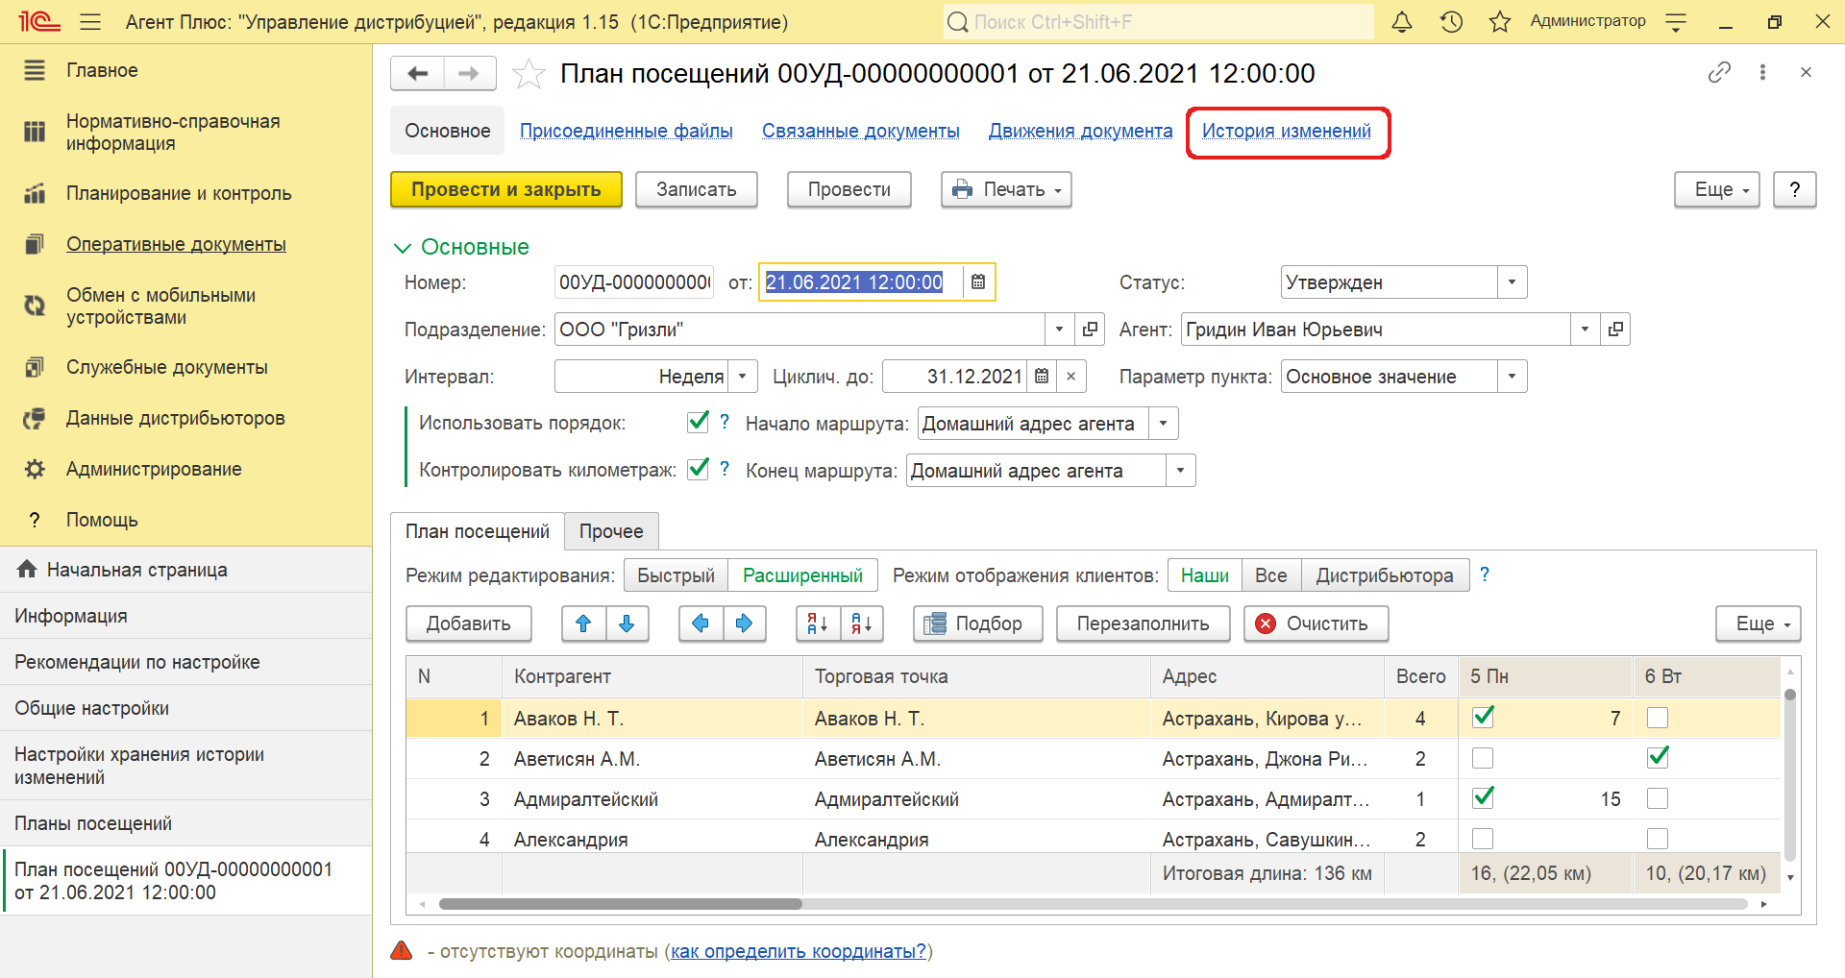Check 6 Вт for Аваков Н. Т.
This screenshot has width=1845, height=978.
click(1658, 718)
